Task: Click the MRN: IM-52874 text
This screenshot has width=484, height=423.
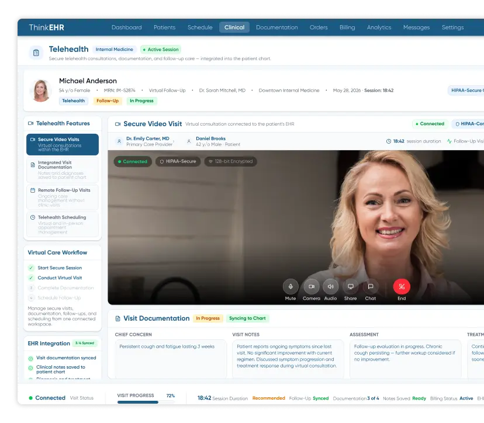Action: (119, 91)
